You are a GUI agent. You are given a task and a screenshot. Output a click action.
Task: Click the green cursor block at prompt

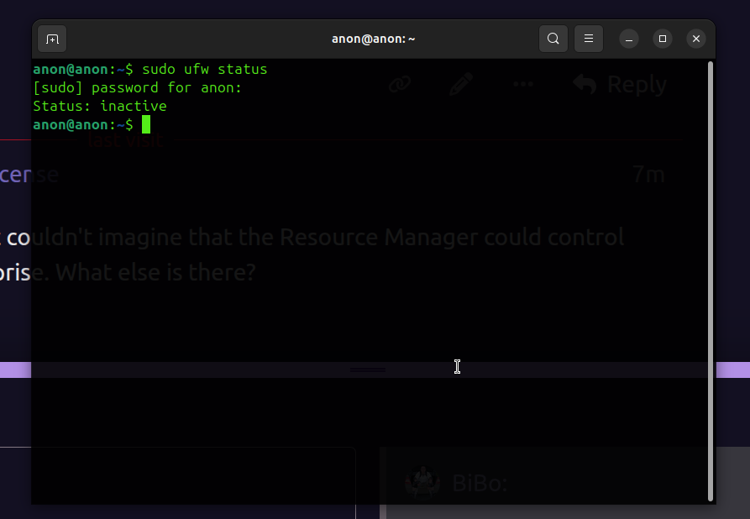146,125
